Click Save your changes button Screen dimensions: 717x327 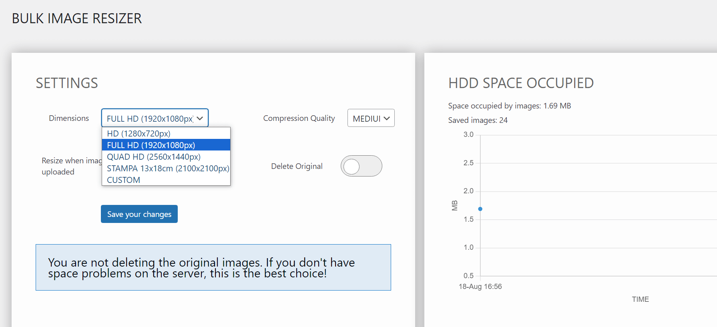click(x=139, y=214)
